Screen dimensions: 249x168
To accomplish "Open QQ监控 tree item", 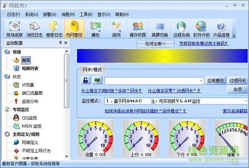I will pos(29,118).
